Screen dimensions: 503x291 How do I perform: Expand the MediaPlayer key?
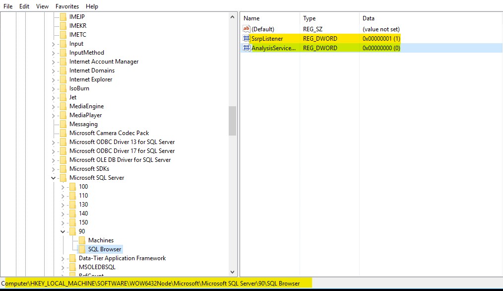click(53, 116)
